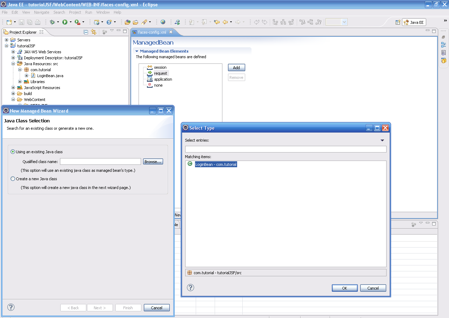Click the Save All toolbar icon

29,22
